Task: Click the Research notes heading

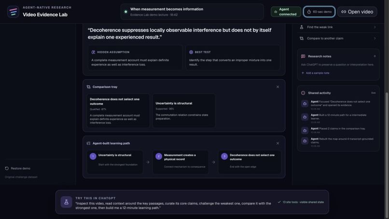Action: click(x=320, y=56)
